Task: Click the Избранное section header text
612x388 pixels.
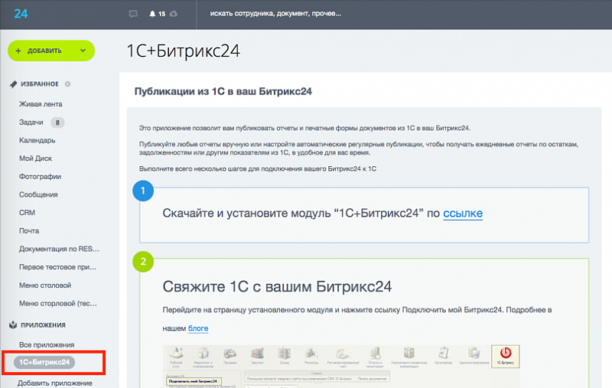Action: [x=40, y=84]
